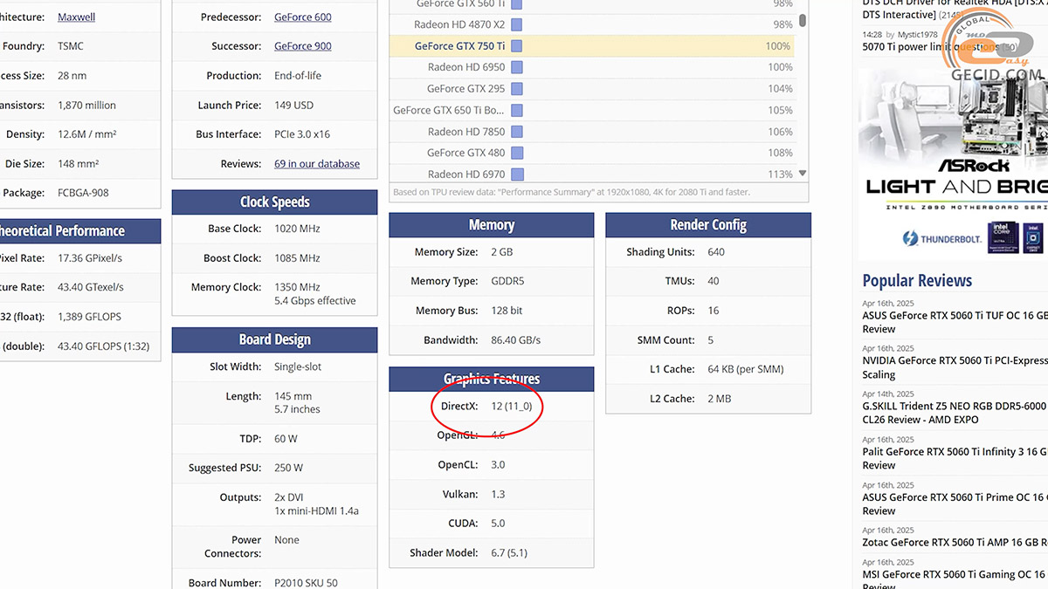Open MSI RTX 5060 Ti Gaming OC review

click(x=955, y=579)
